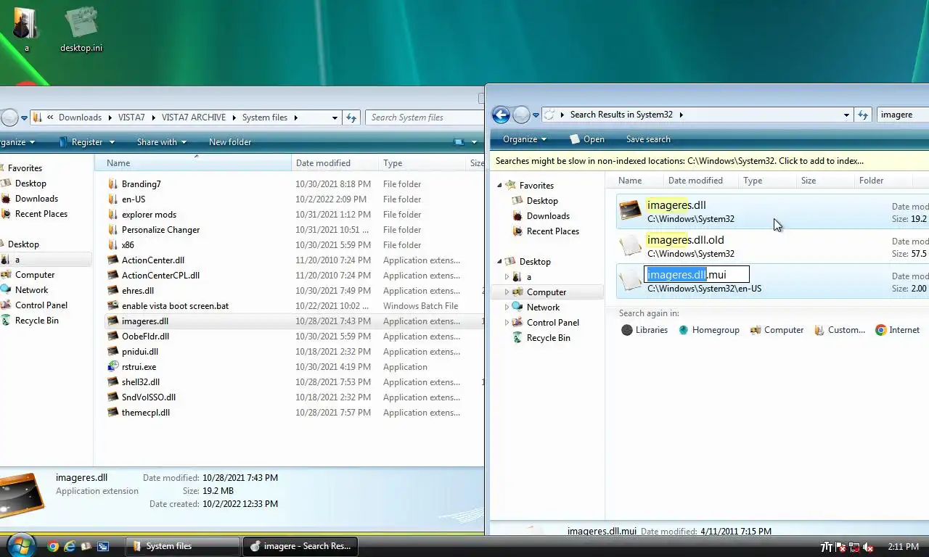This screenshot has width=929, height=557.
Task: Click the Back button in Search Results window
Action: (x=501, y=115)
